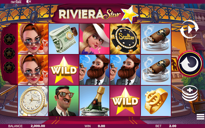The height and width of the screenshot is (128, 205).
Task: Click the champagne bottle symbol
Action: click(95, 101)
